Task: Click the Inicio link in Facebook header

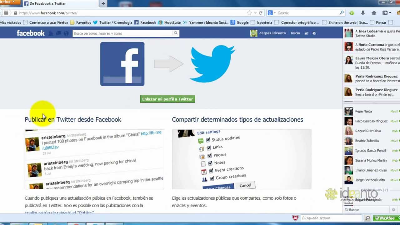Action: pos(295,33)
